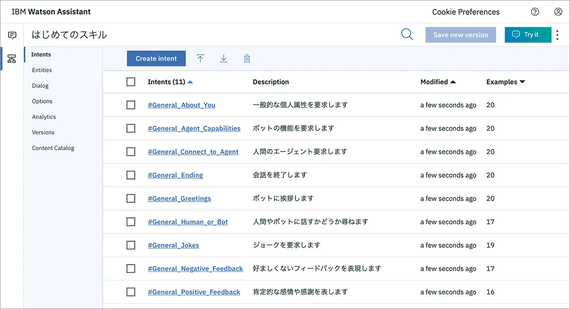Click description 肯定的な感情や感謝を表します
This screenshot has width=570, height=309.
300,292
